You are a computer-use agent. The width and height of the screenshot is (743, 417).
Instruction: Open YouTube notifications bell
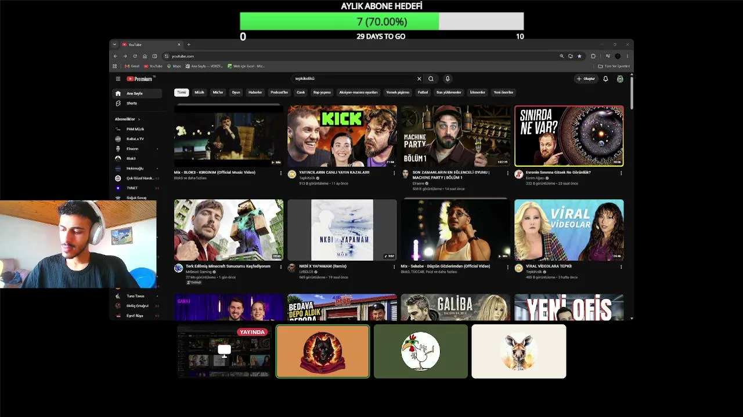pyautogui.click(x=605, y=79)
